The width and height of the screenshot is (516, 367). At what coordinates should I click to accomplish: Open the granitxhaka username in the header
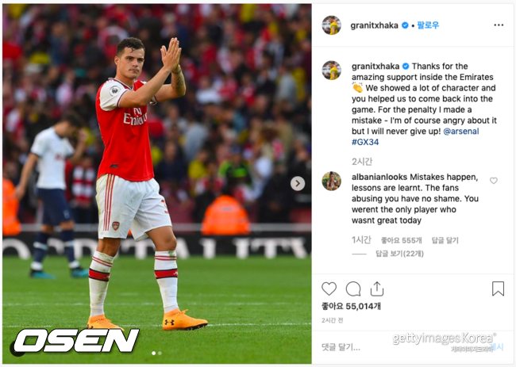[374, 25]
